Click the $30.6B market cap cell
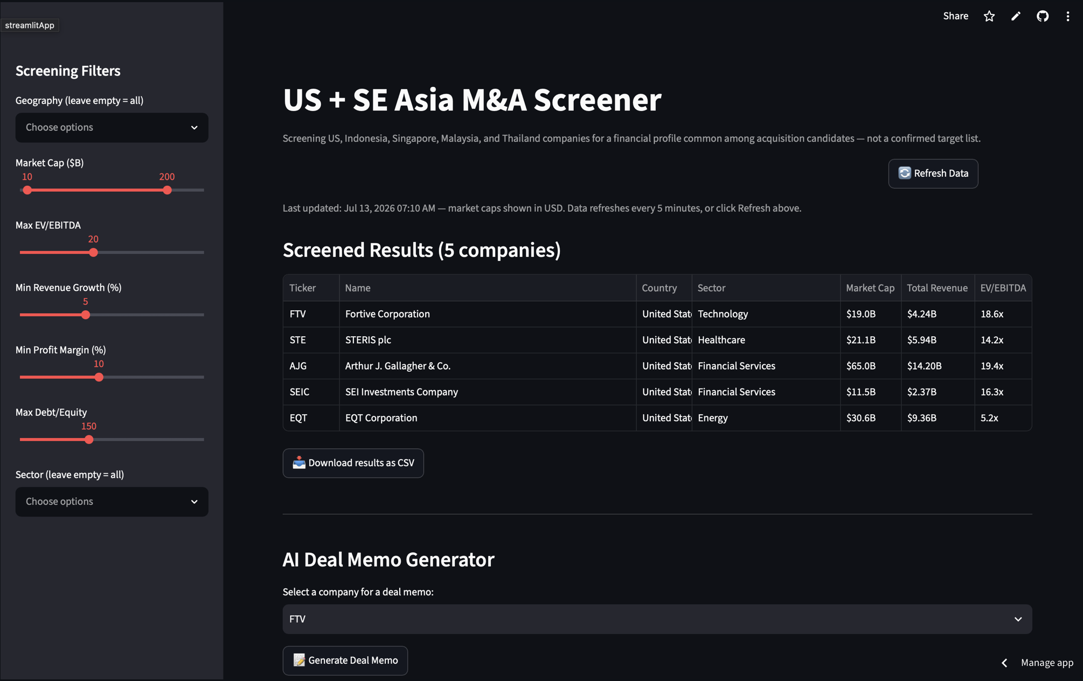Viewport: 1083px width, 681px height. tap(870, 418)
